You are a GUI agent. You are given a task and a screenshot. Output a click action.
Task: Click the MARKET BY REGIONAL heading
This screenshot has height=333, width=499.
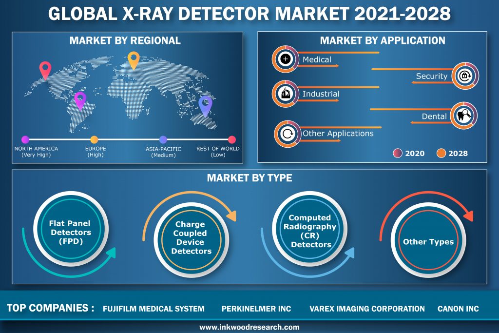125,40
